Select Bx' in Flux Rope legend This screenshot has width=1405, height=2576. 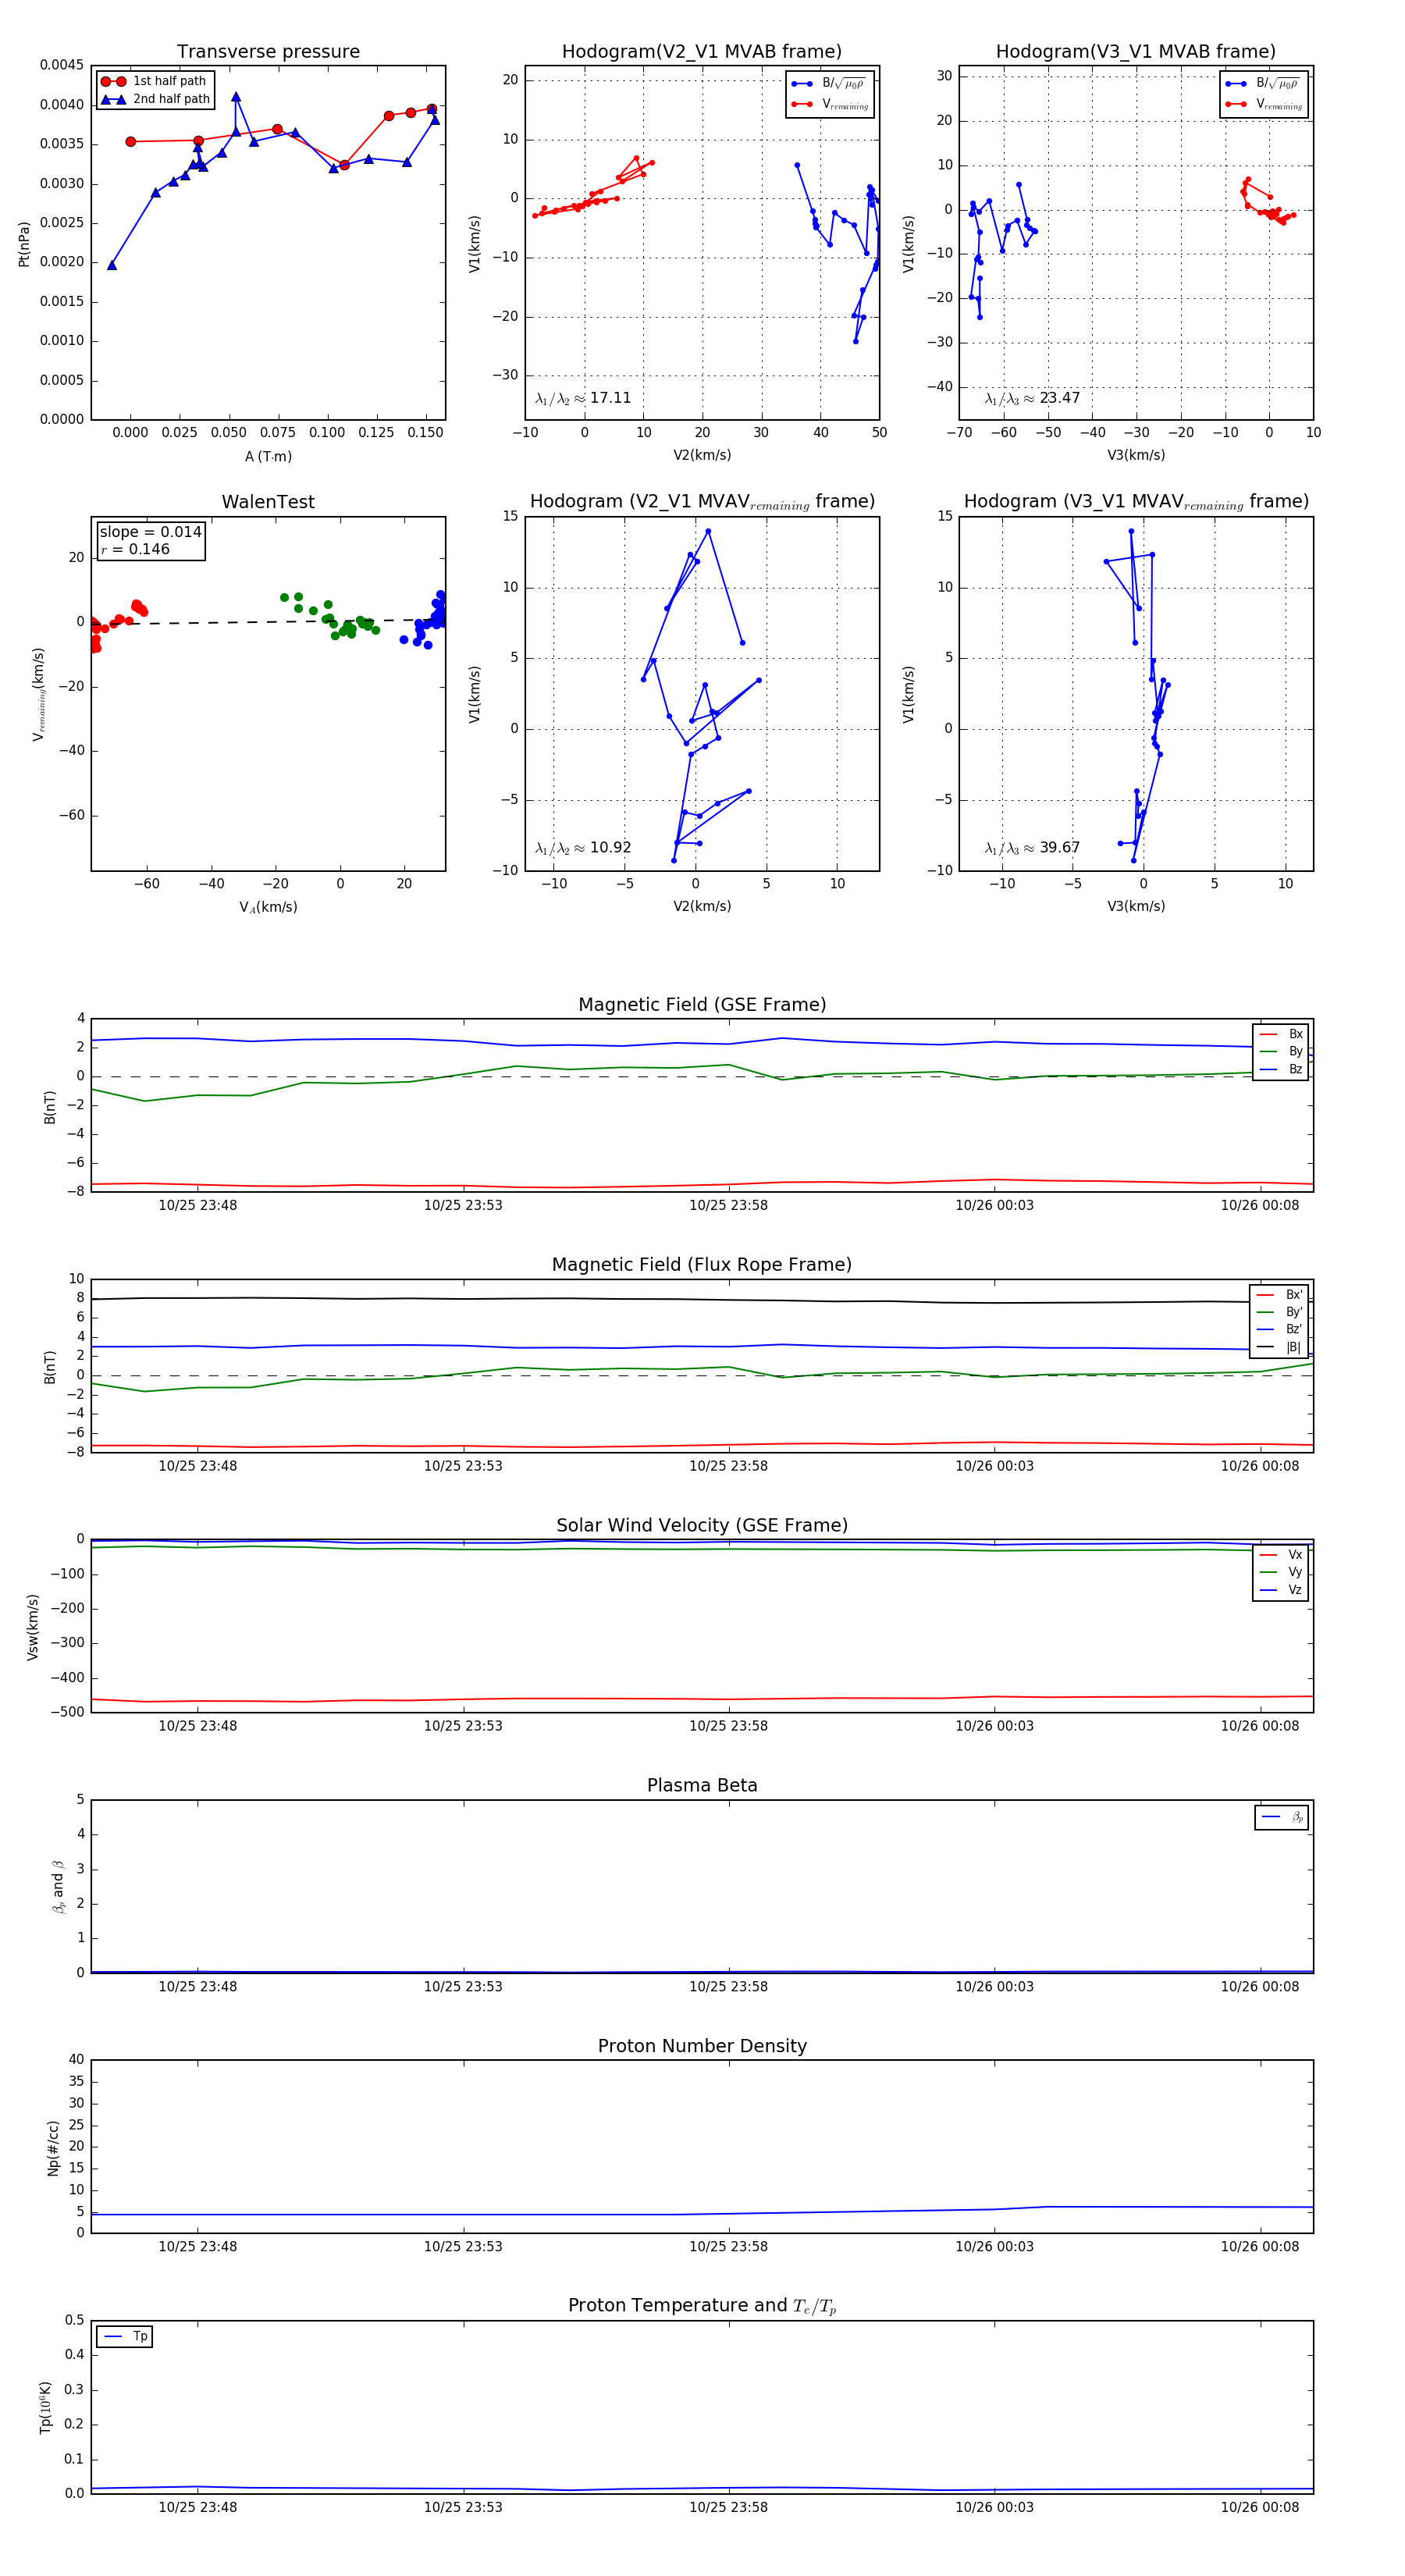(1280, 1294)
